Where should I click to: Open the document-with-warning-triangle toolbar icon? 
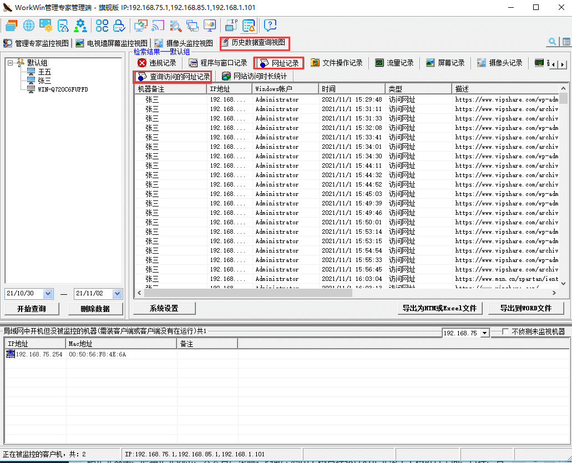pyautogui.click(x=63, y=26)
